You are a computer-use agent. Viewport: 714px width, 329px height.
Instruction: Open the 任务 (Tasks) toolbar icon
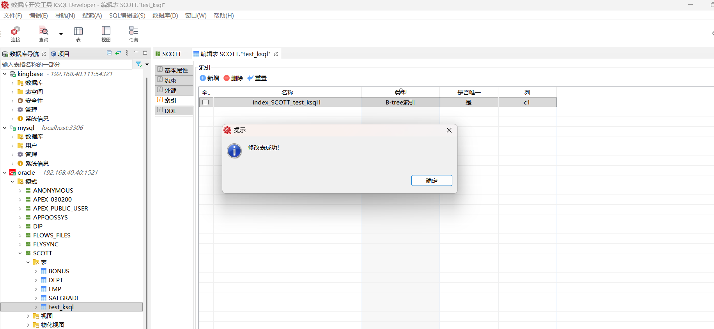point(134,31)
